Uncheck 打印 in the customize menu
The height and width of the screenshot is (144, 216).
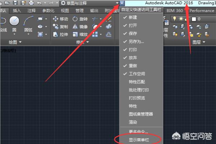click(x=141, y=50)
